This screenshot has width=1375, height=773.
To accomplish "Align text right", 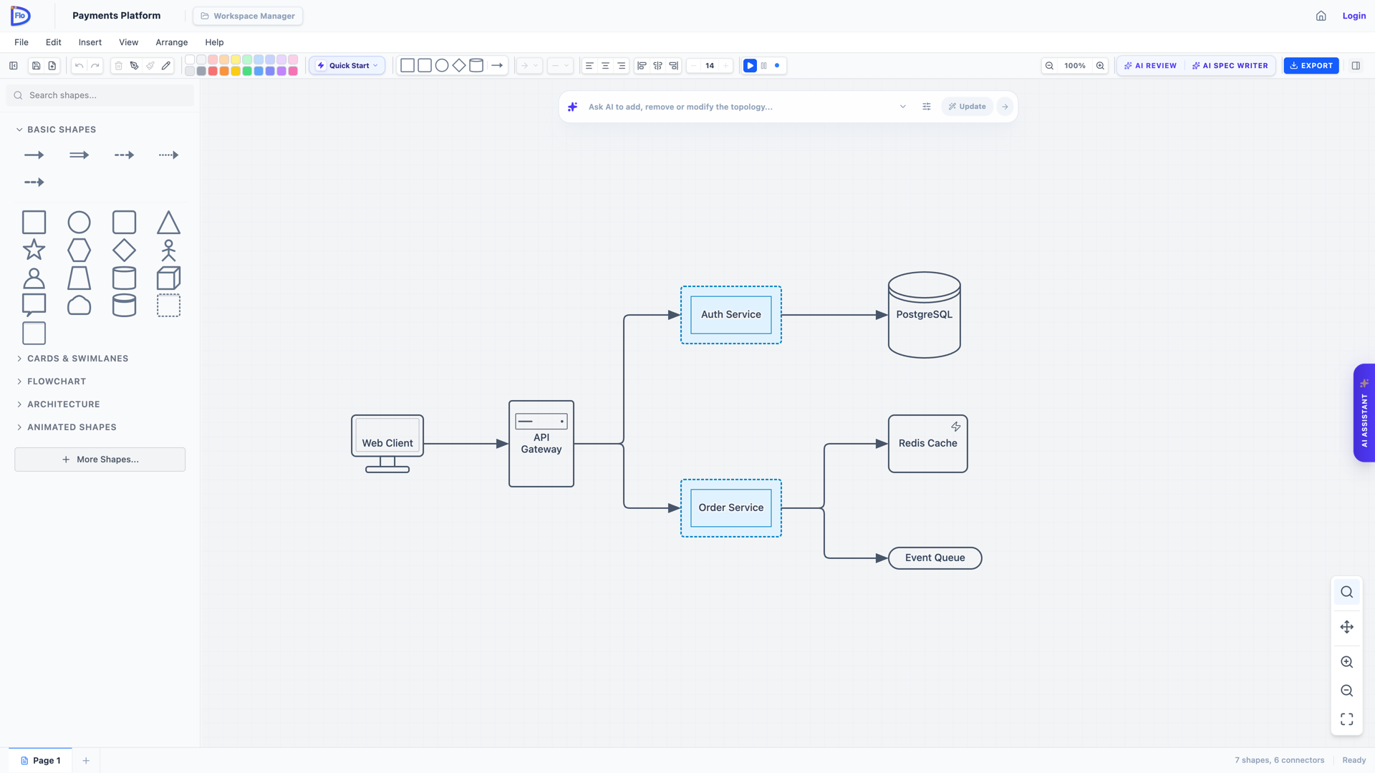I will click(622, 66).
